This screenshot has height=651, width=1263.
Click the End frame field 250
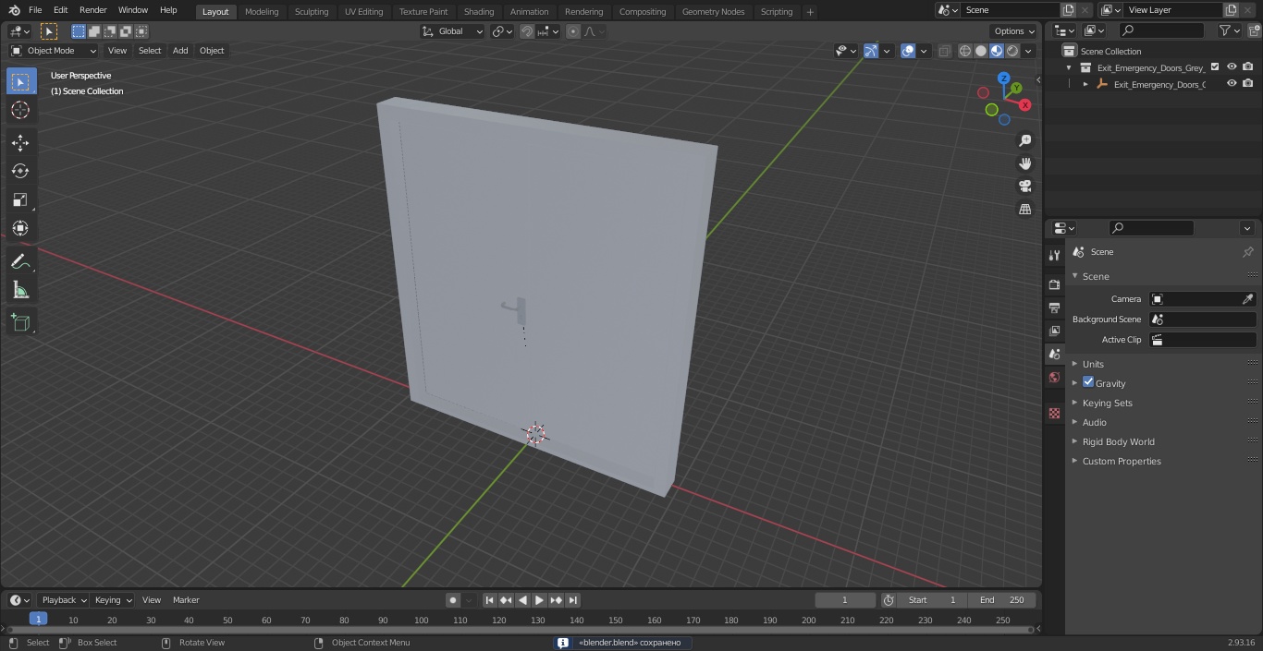point(1002,600)
